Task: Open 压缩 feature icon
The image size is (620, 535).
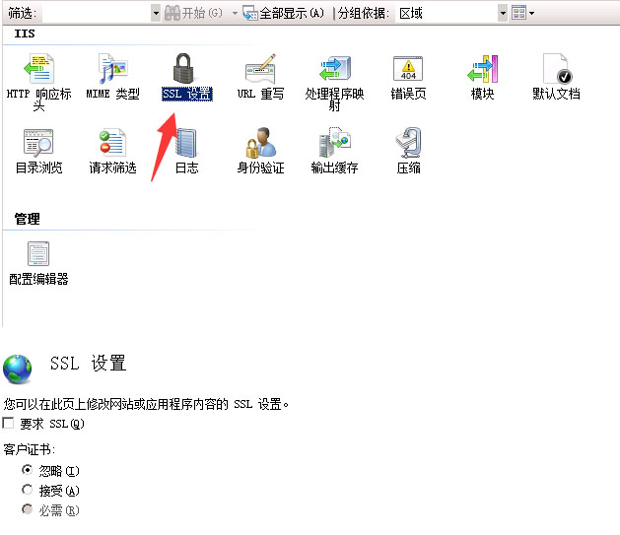Action: [x=408, y=143]
